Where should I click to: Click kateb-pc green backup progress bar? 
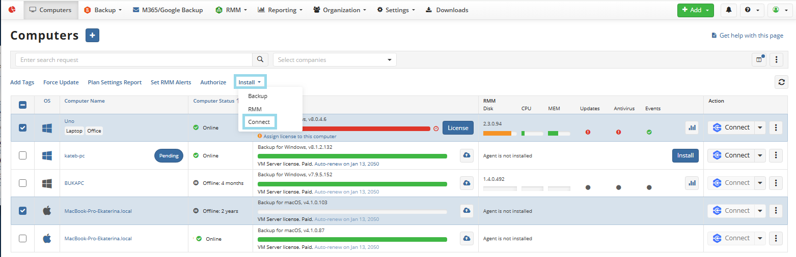(352, 156)
